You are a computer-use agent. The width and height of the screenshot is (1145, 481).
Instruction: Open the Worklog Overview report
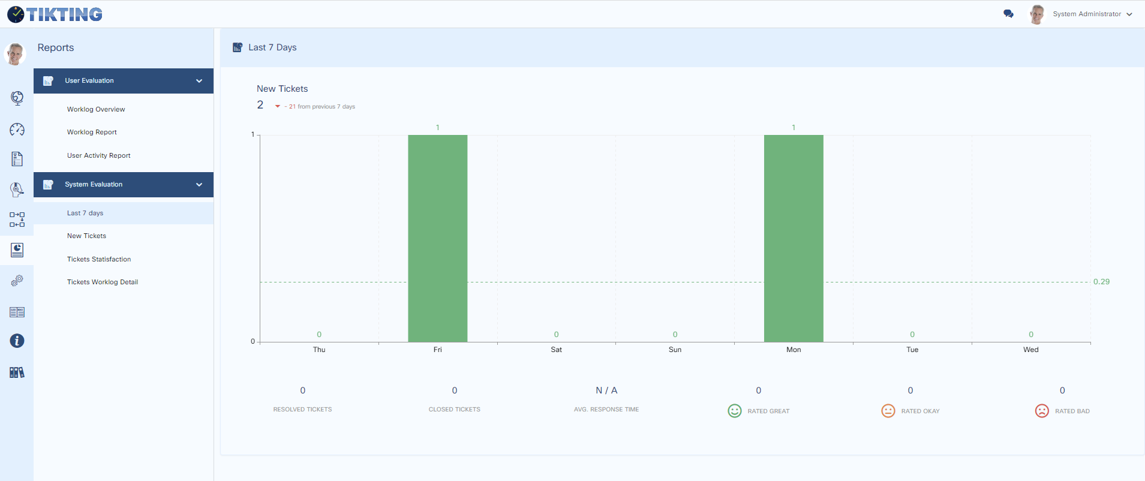96,109
